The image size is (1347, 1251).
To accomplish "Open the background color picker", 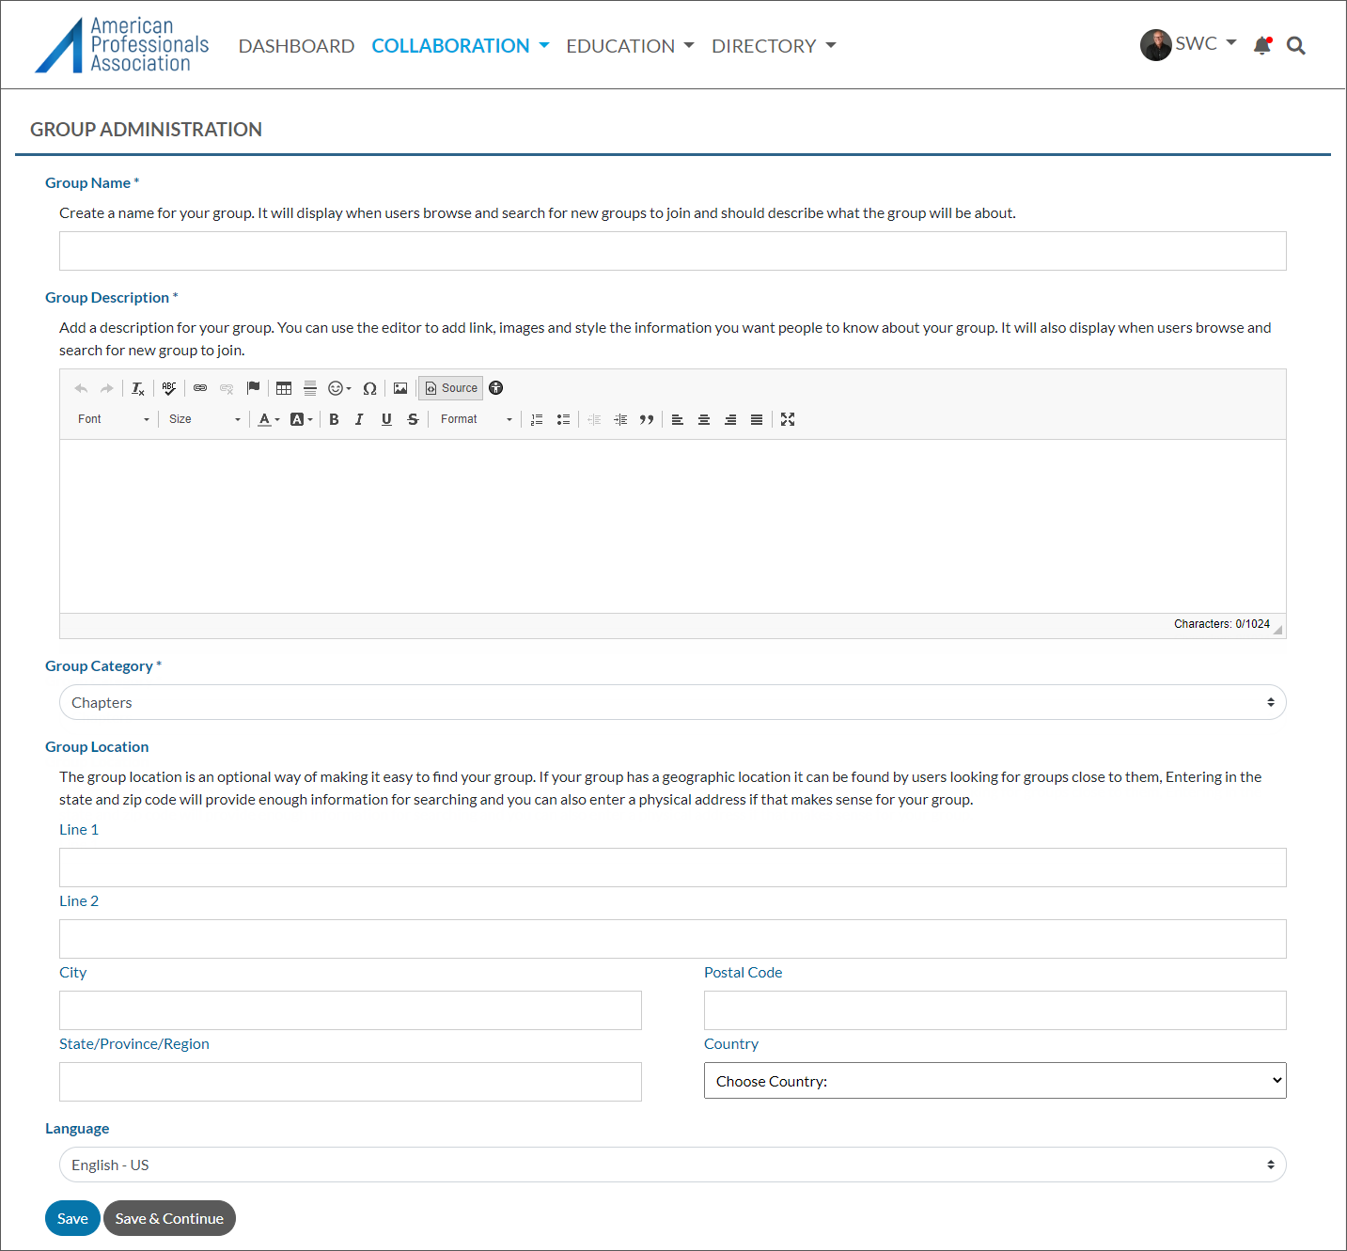I will 302,419.
